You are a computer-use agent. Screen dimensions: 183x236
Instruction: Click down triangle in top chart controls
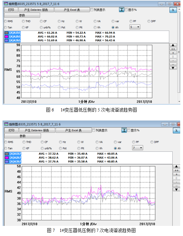[x=173, y=68]
